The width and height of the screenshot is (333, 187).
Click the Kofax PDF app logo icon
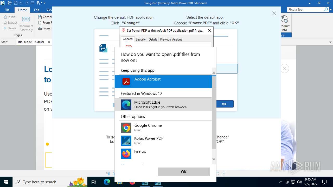click(3, 3)
